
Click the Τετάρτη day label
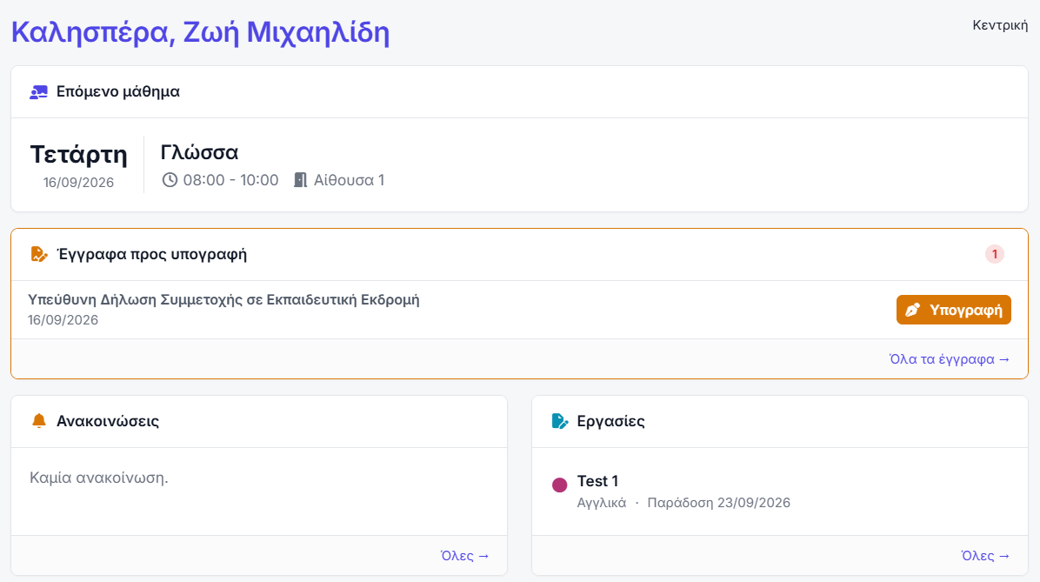[x=79, y=155]
